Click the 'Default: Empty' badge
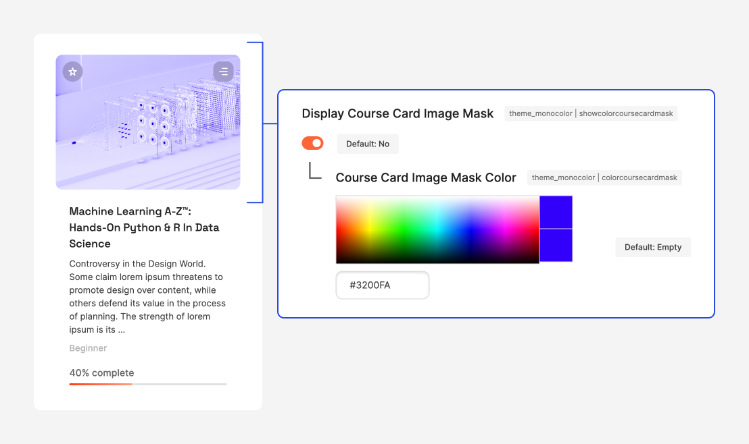The width and height of the screenshot is (749, 444). coord(652,247)
